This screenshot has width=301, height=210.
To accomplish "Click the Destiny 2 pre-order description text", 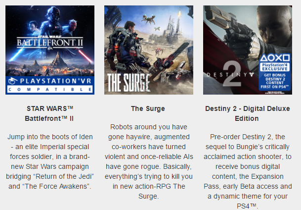I will point(248,171).
